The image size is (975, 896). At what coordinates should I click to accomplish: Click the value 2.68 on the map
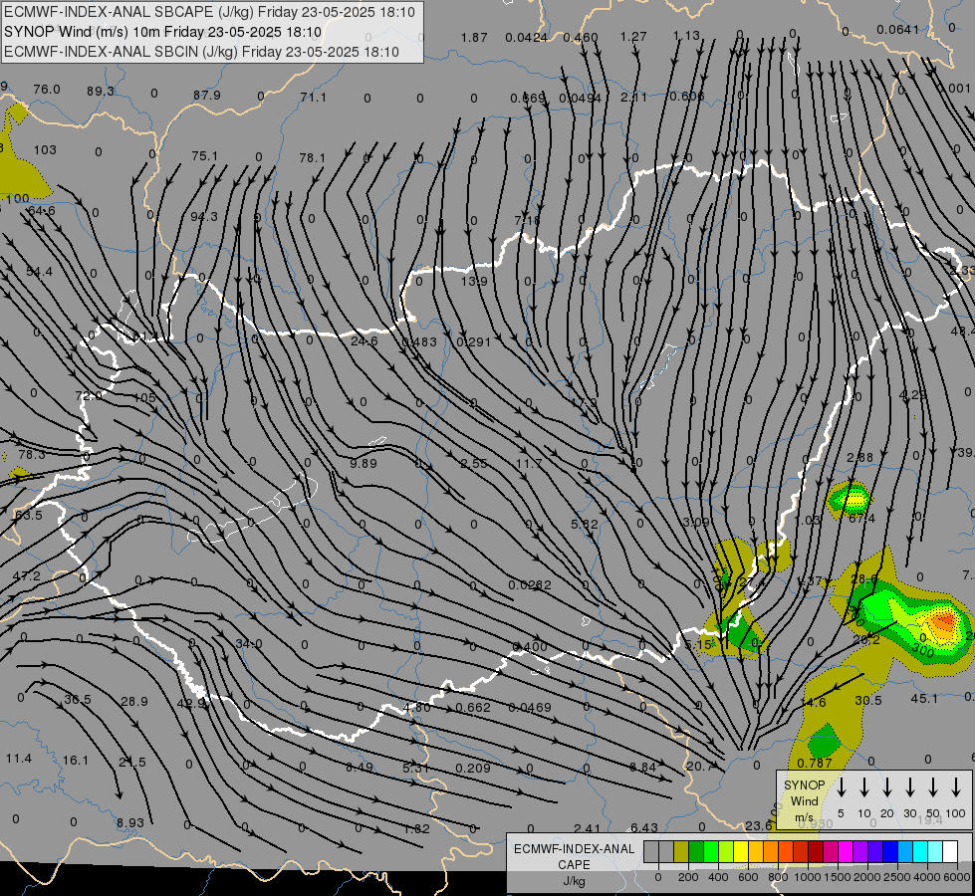[x=859, y=457]
